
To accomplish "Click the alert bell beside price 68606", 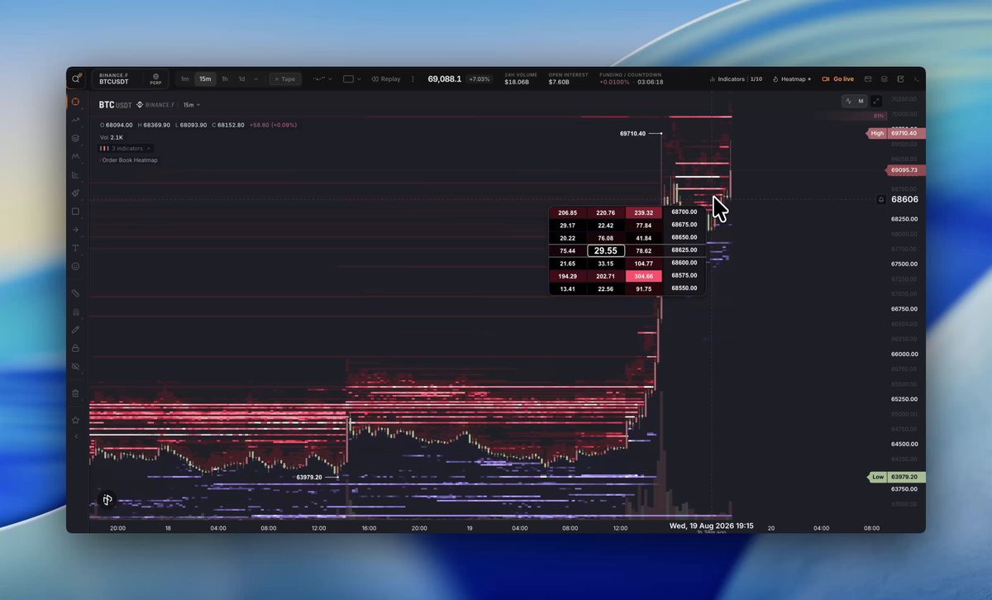I will (881, 199).
